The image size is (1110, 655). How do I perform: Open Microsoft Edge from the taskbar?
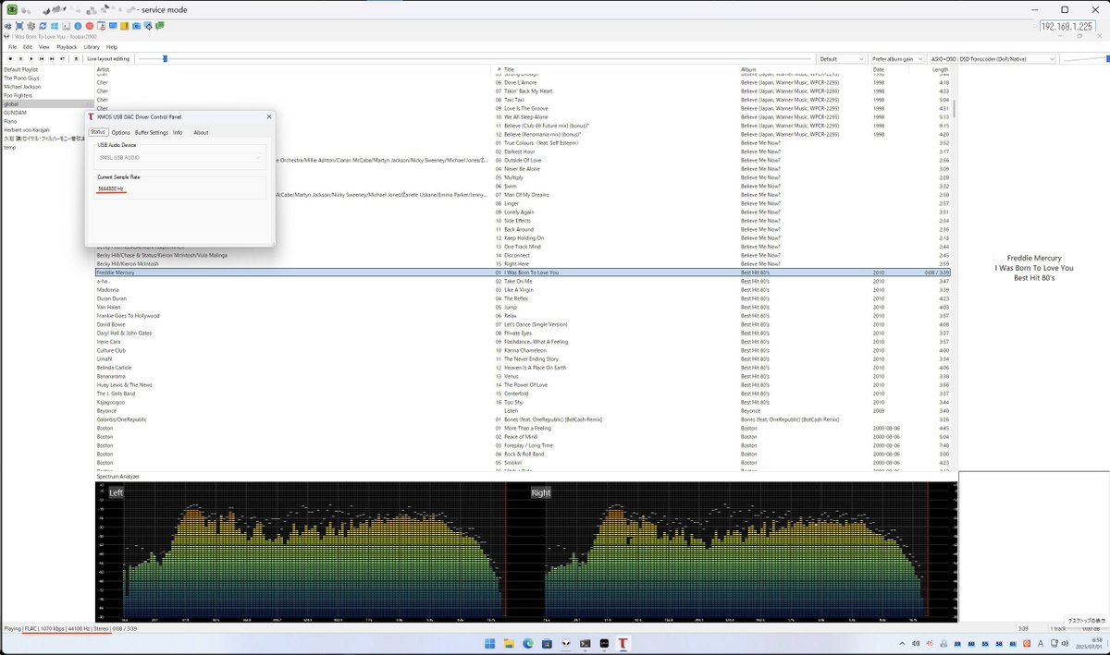[528, 643]
